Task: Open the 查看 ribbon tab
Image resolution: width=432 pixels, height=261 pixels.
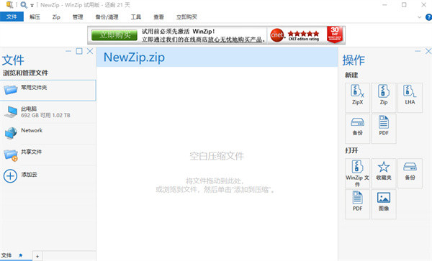Action: point(158,17)
